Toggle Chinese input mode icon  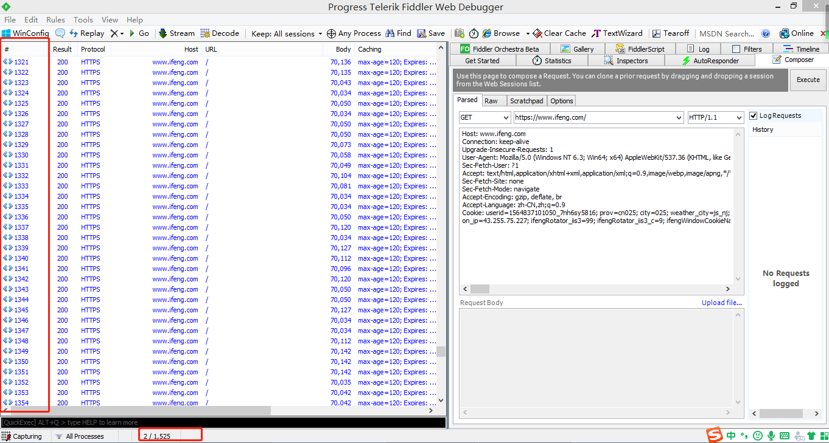click(731, 435)
